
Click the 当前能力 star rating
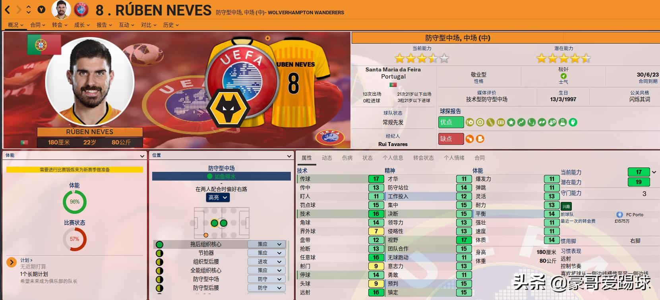pyautogui.click(x=422, y=59)
